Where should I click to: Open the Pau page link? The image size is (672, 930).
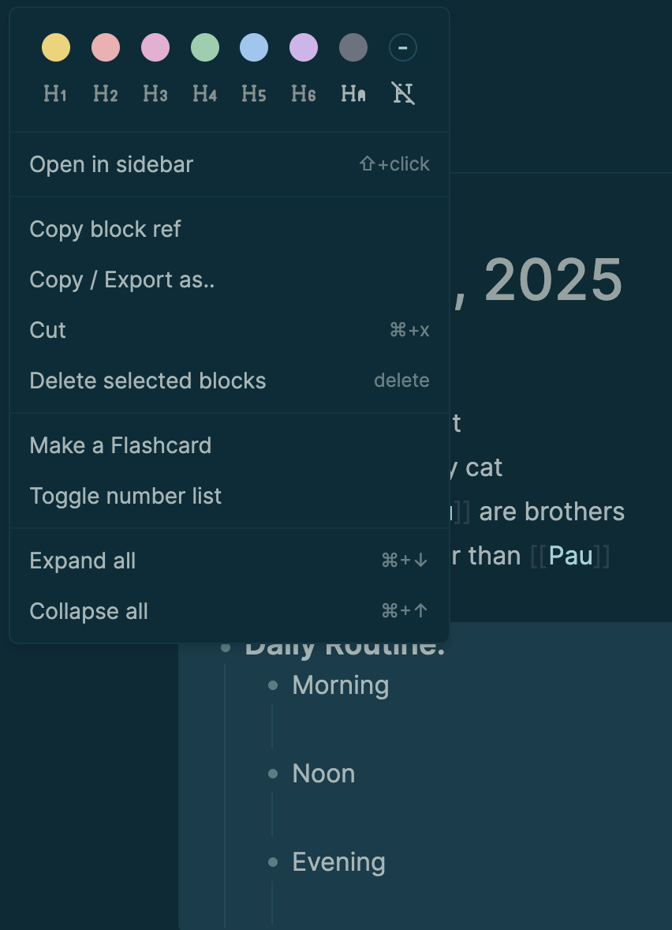[570, 556]
